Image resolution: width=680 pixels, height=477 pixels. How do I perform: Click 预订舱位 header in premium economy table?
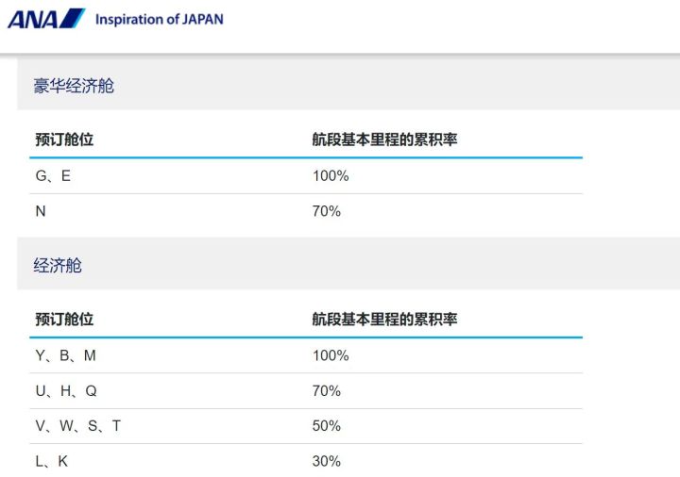click(x=64, y=140)
